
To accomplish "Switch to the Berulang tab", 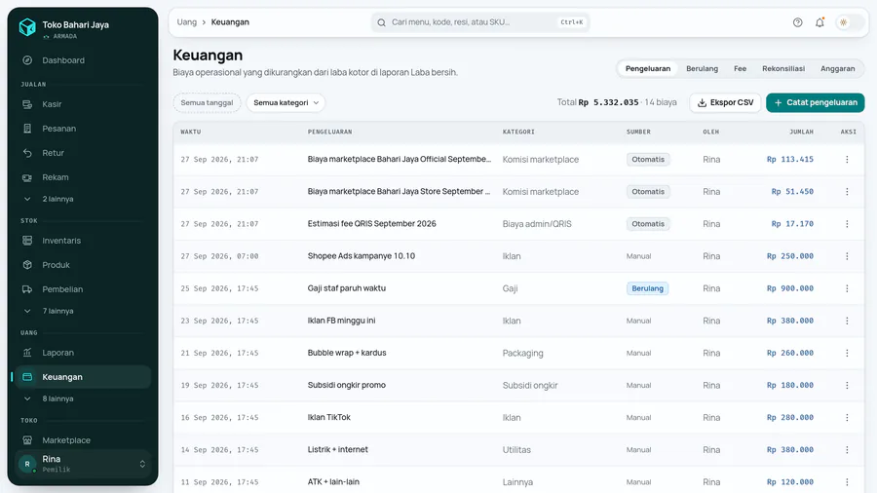I will click(x=702, y=69).
